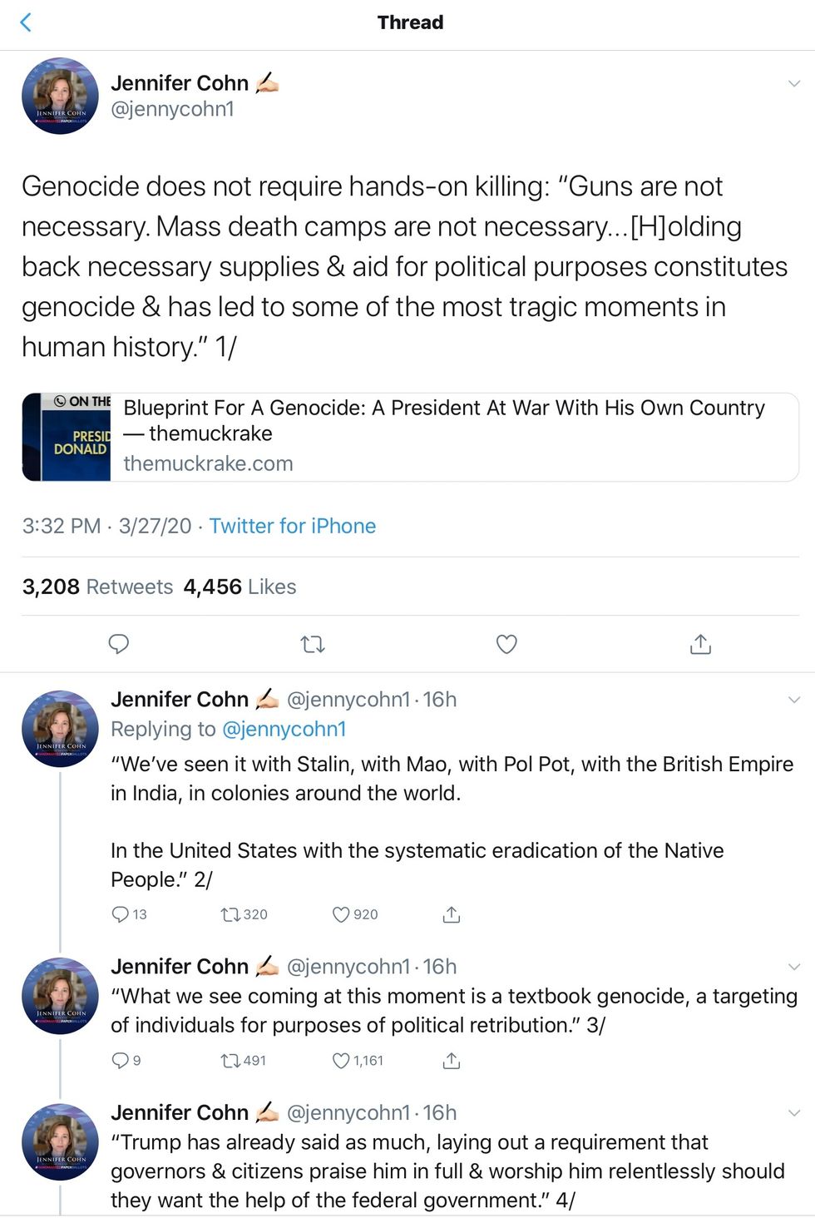815x1223 pixels.
Task: Share the tweet ending in 2/
Action: [x=451, y=914]
